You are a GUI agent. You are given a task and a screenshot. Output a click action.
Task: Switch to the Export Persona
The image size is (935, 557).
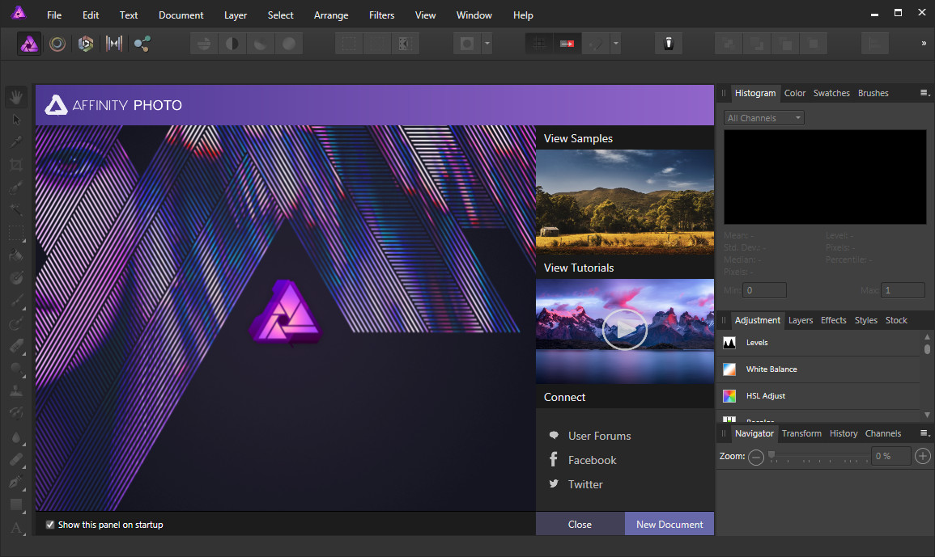(142, 44)
